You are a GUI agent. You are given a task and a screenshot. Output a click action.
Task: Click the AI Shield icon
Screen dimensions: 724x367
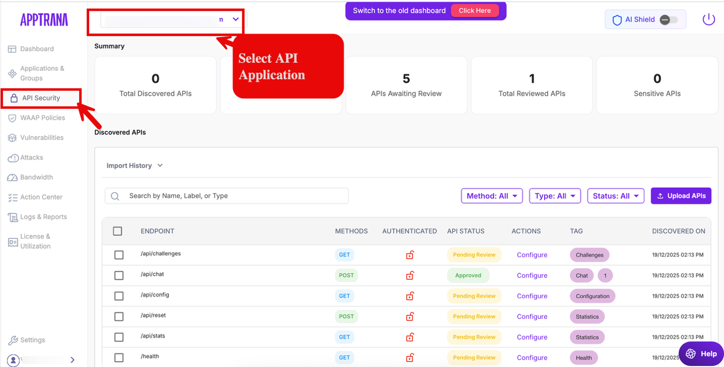point(617,20)
